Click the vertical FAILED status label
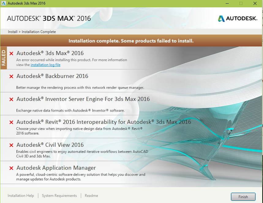 coord(4,58)
